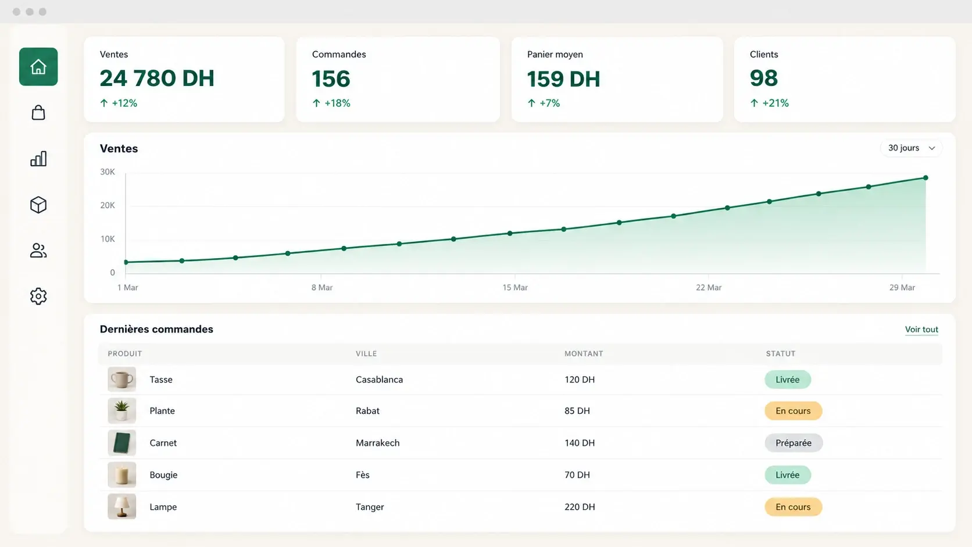Open the Clients 98 card
972x547 pixels.
845,80
